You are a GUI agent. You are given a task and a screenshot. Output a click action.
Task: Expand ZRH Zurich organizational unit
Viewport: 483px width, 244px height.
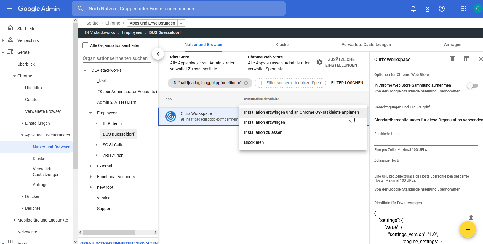(96, 155)
